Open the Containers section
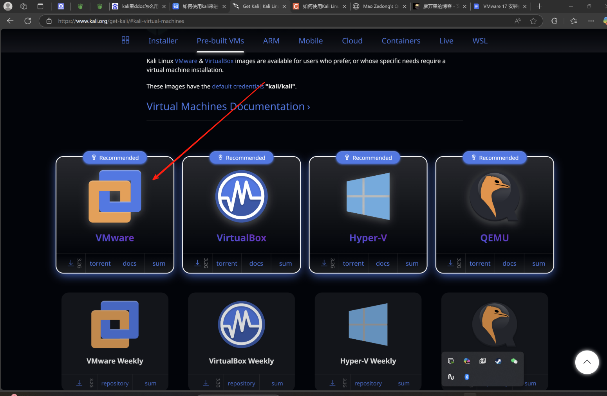Image resolution: width=607 pixels, height=396 pixels. 401,41
